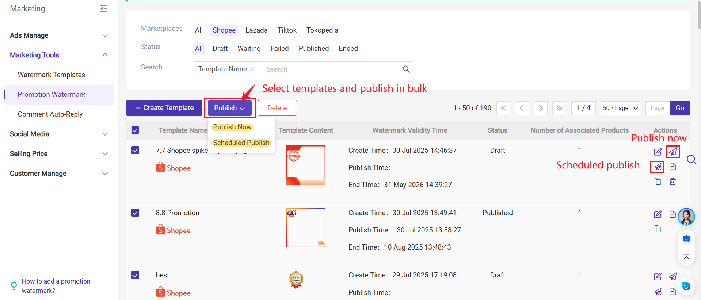Click the Go page button

[679, 108]
